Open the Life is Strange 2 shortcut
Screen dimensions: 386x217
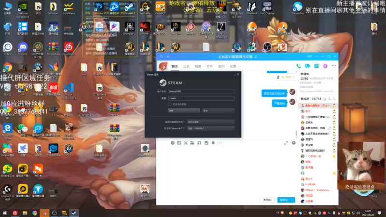(x=221, y=30)
